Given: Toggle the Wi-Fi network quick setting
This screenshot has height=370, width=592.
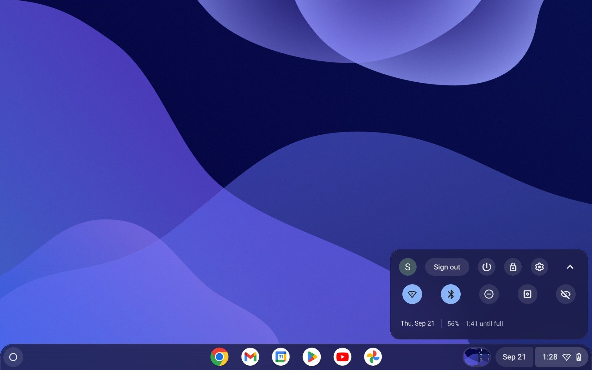Looking at the screenshot, I should click(412, 294).
